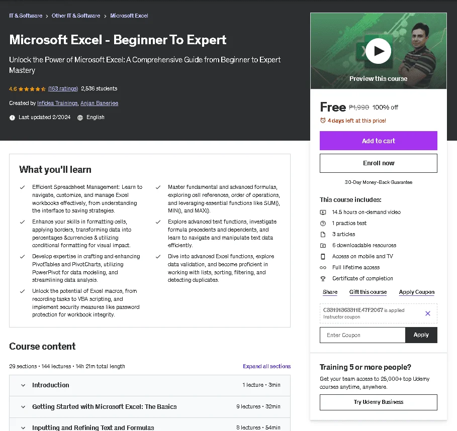Screen dimensions: 457x431
Task: Click the star rating icons
Action: tap(32, 89)
